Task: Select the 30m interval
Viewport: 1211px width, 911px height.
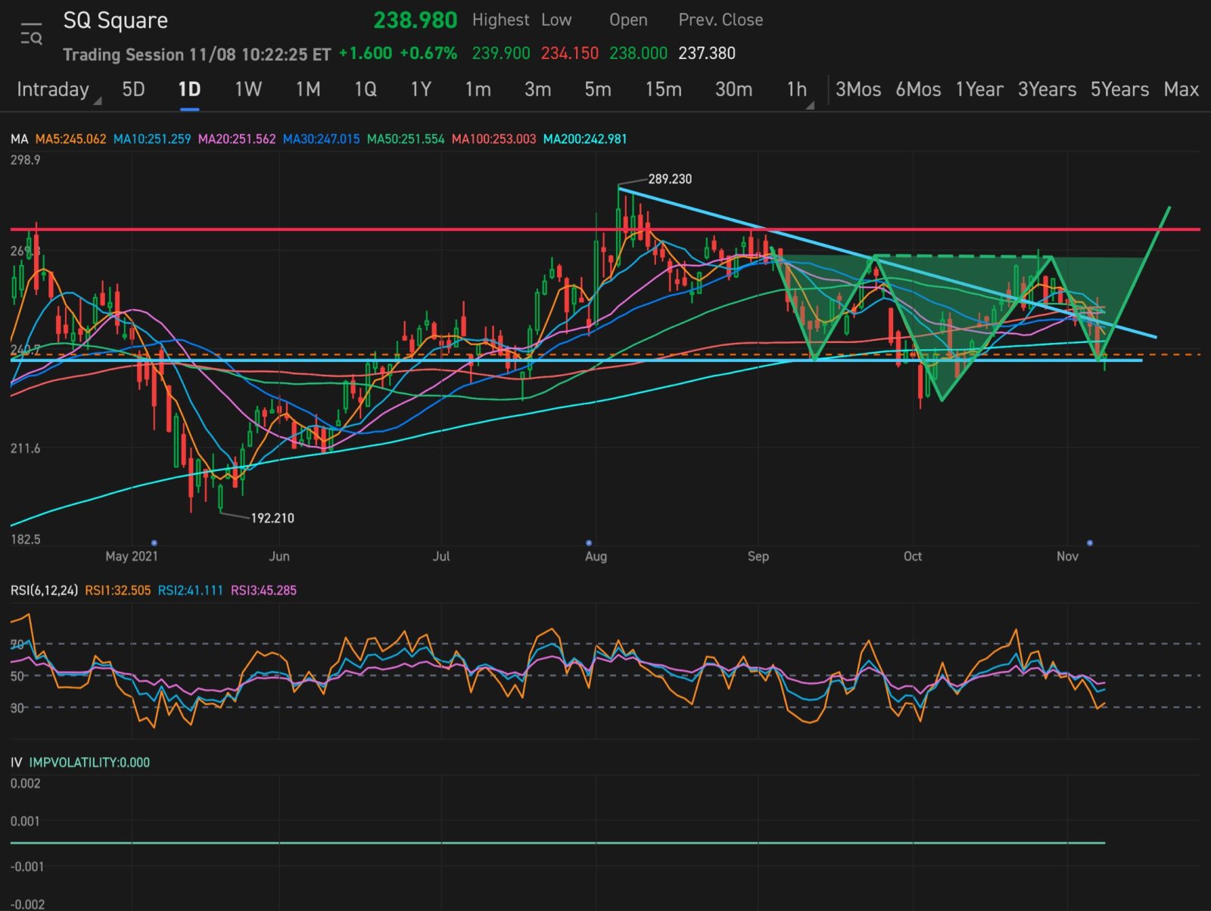Action: [x=734, y=89]
